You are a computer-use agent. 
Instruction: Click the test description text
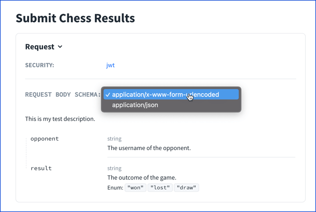point(60,119)
